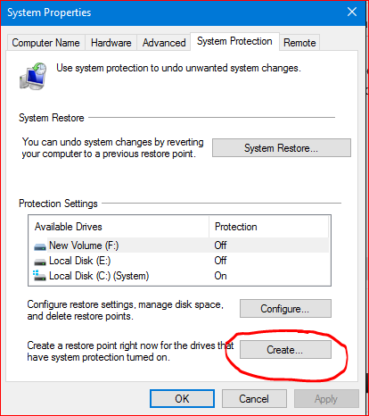Open the Hardware tab
This screenshot has height=416, width=369.
point(111,43)
